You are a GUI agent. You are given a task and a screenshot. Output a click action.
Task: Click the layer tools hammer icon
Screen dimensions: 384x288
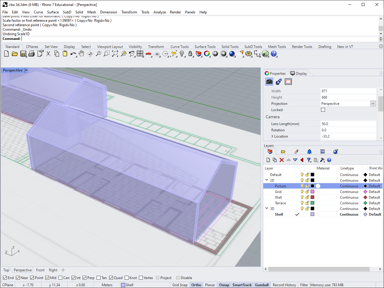pos(322,160)
